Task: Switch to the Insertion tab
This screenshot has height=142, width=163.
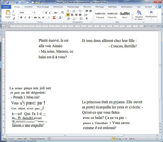Action: (28, 7)
